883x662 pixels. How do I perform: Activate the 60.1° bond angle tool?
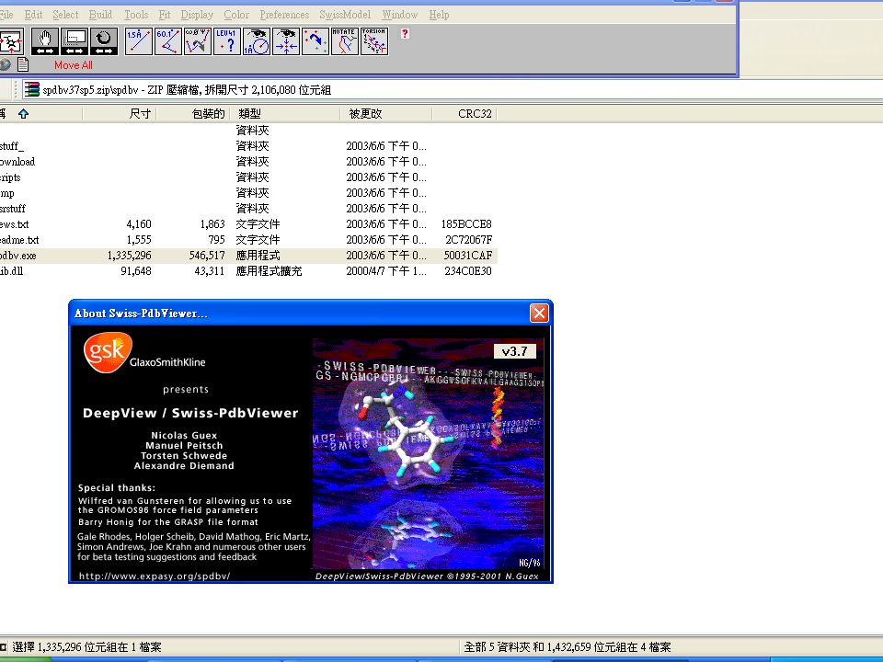pos(167,41)
